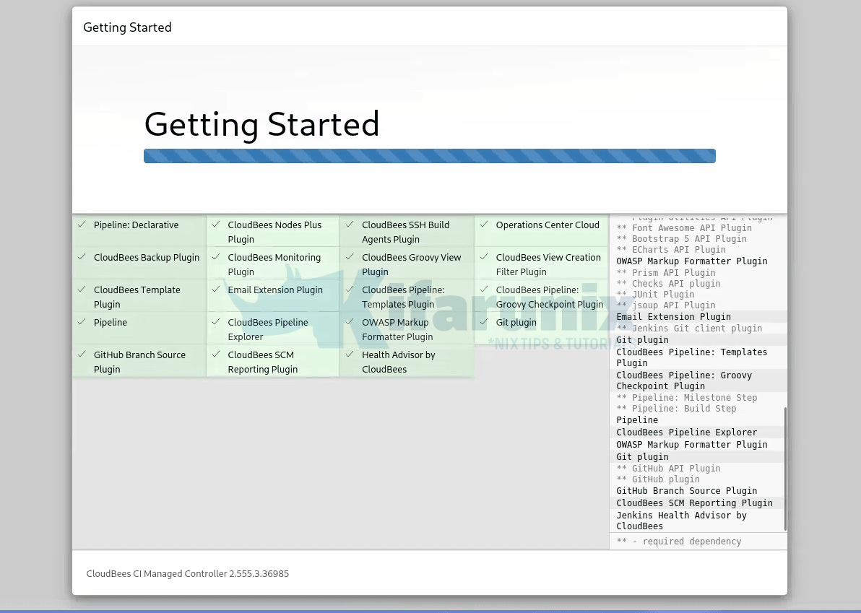Click the checkmark beside CloudBees Backup Plugin
Image resolution: width=861 pixels, height=613 pixels.
click(82, 257)
